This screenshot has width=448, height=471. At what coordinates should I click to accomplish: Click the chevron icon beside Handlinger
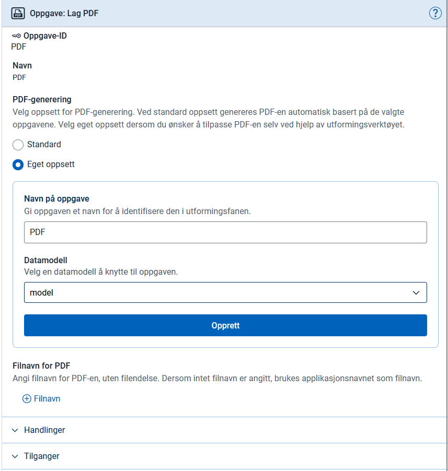15,430
